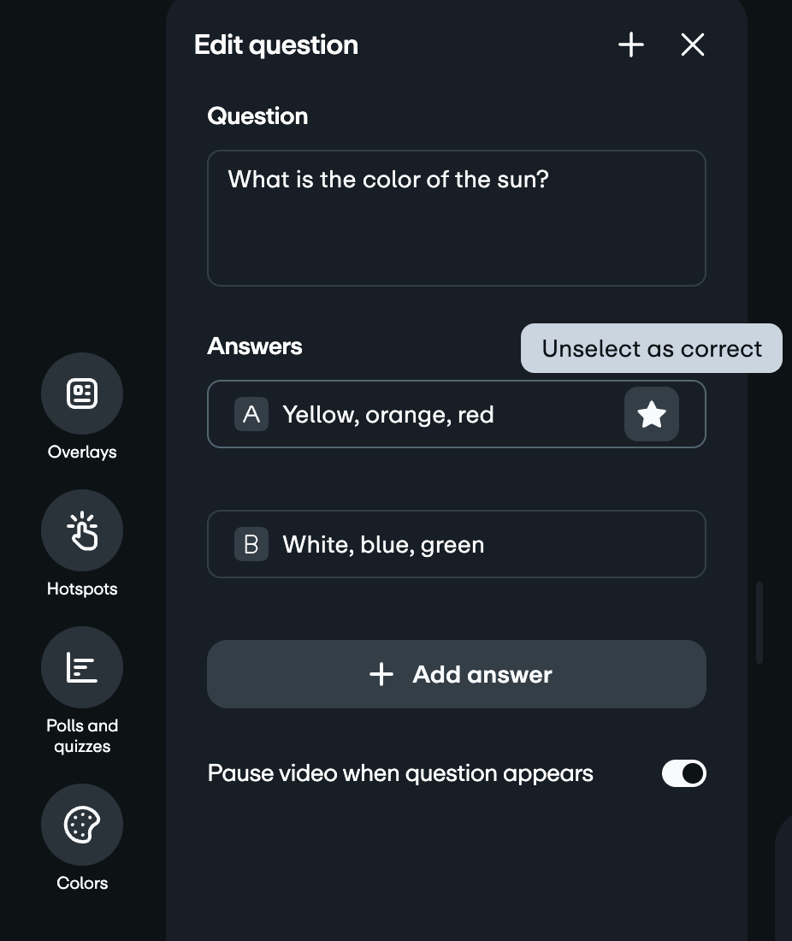
Task: Click the Unselect as correct tooltip
Action: coord(651,348)
